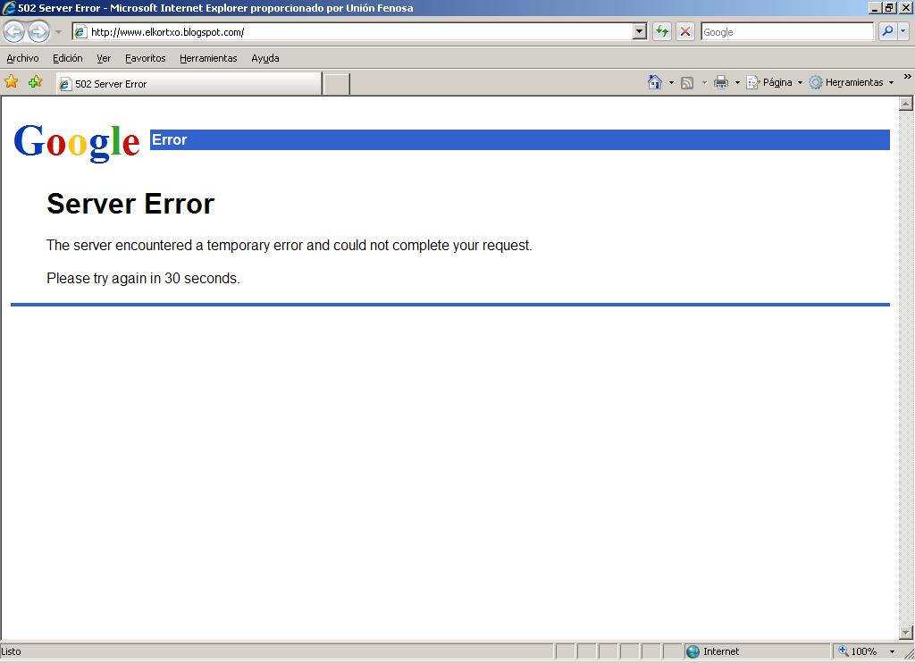Show more toolbar commands chevron

[907, 77]
